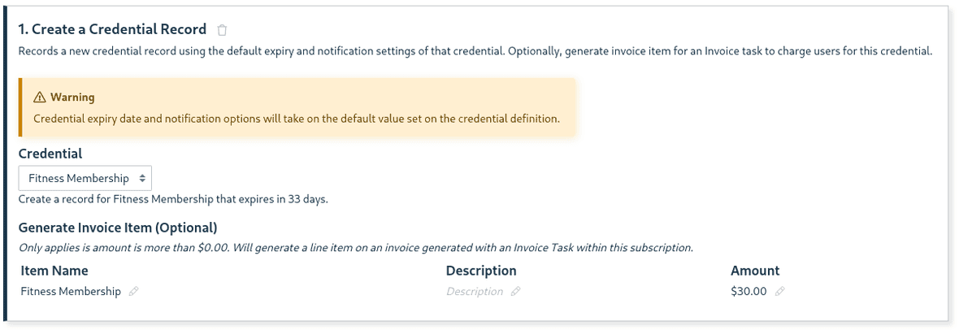This screenshot has height=330, width=959.
Task: Click the trash icon beside the step title
Action: coord(222,30)
